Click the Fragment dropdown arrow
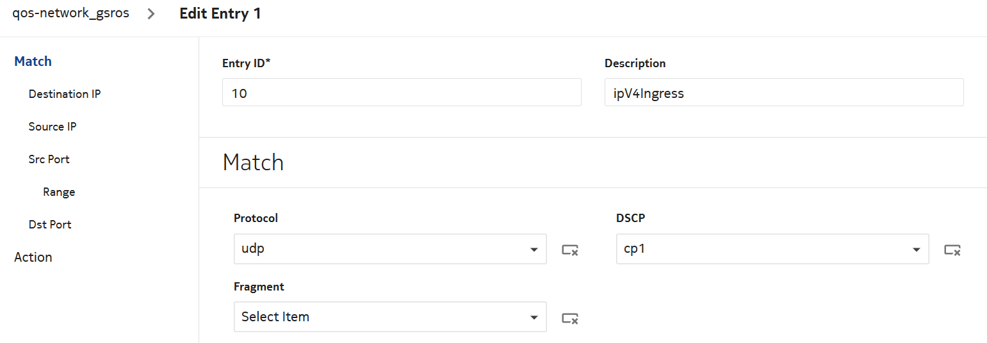 point(534,317)
